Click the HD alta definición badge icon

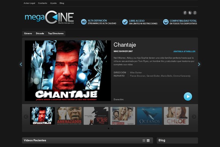click(84, 22)
